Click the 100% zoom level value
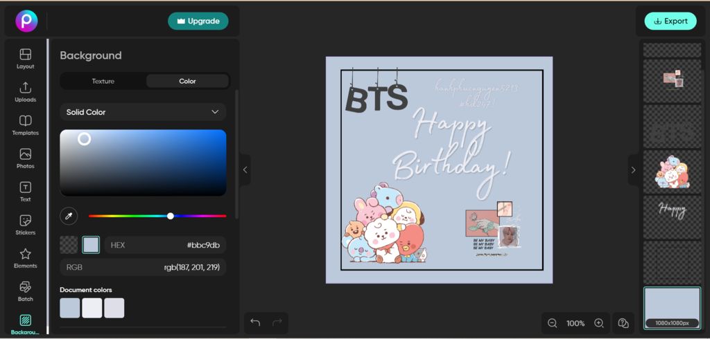 pyautogui.click(x=575, y=323)
